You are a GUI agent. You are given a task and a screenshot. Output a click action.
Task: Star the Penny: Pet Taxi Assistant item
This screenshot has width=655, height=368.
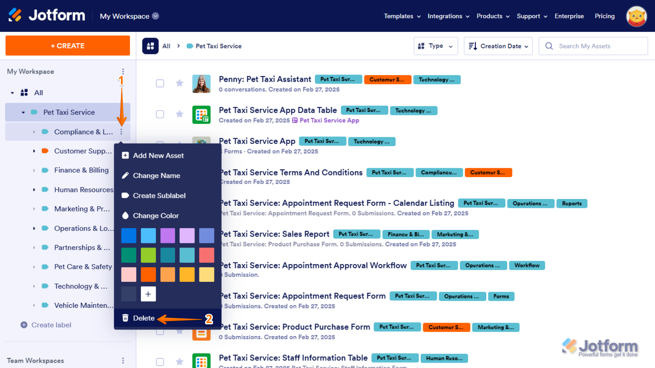(180, 83)
